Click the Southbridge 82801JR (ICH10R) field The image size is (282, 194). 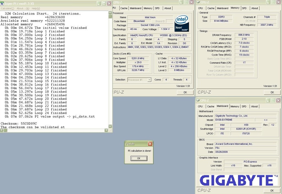(246, 129)
